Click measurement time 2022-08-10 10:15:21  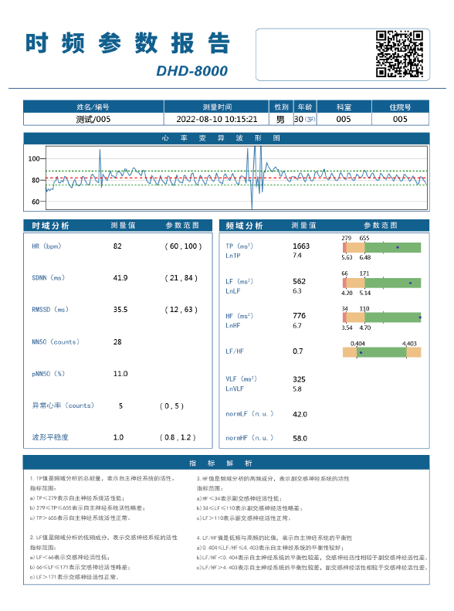point(216,119)
